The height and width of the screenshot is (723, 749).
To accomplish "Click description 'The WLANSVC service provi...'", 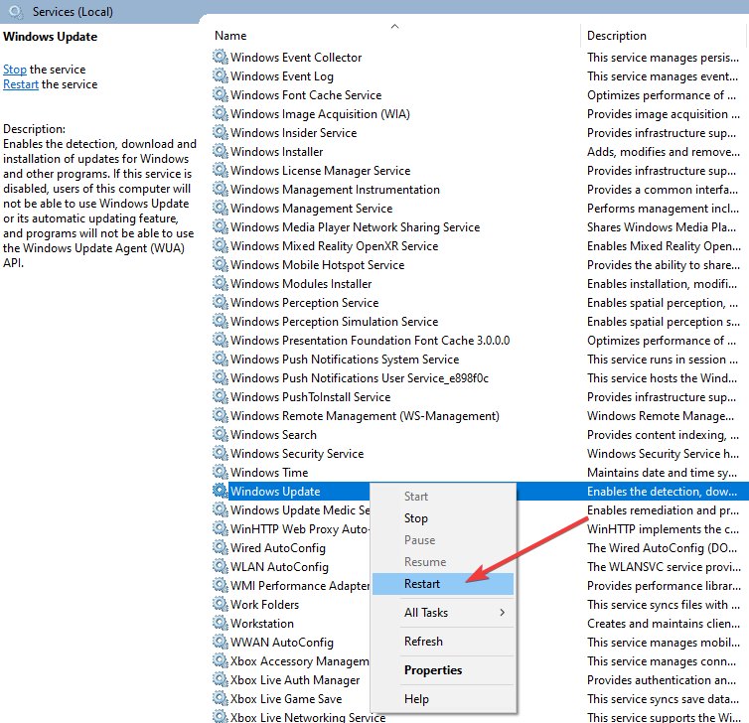I will click(x=664, y=566).
